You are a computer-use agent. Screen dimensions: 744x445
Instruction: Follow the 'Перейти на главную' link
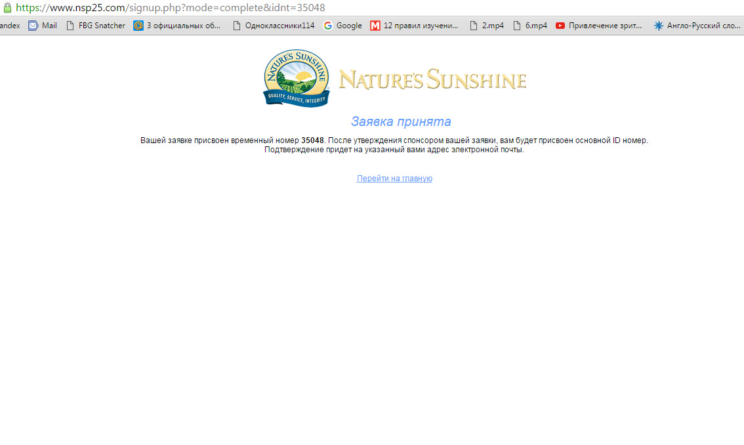coord(394,179)
